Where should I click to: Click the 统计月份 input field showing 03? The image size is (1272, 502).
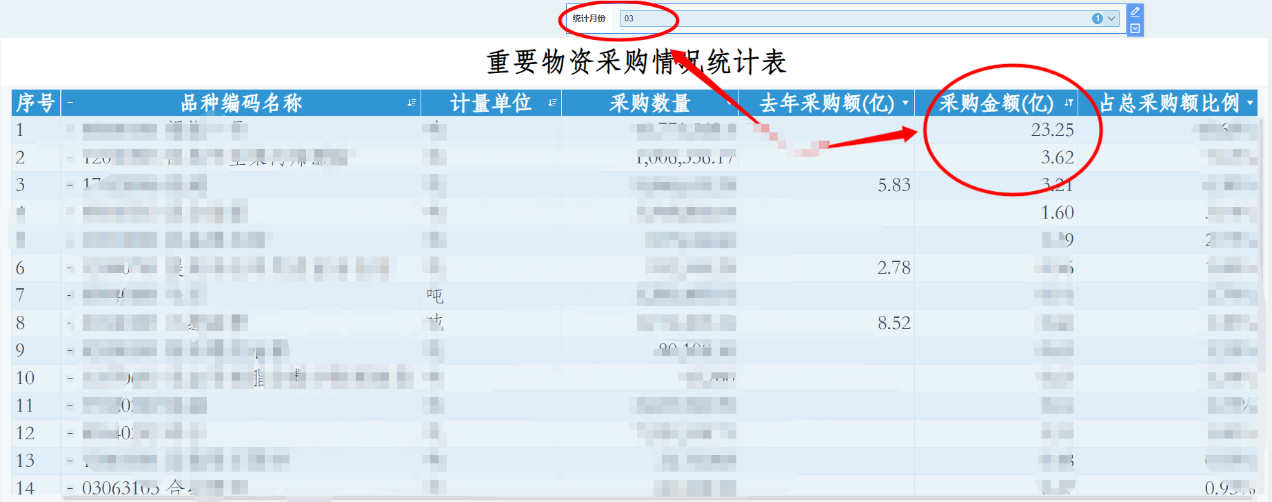coord(870,19)
